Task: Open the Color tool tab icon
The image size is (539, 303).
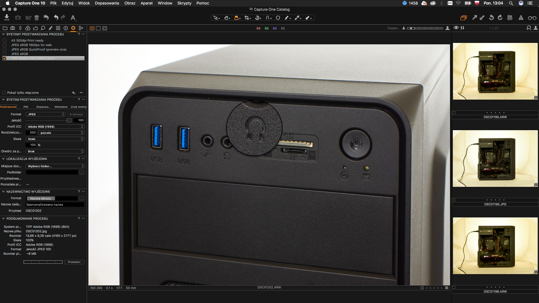Action: [28, 28]
